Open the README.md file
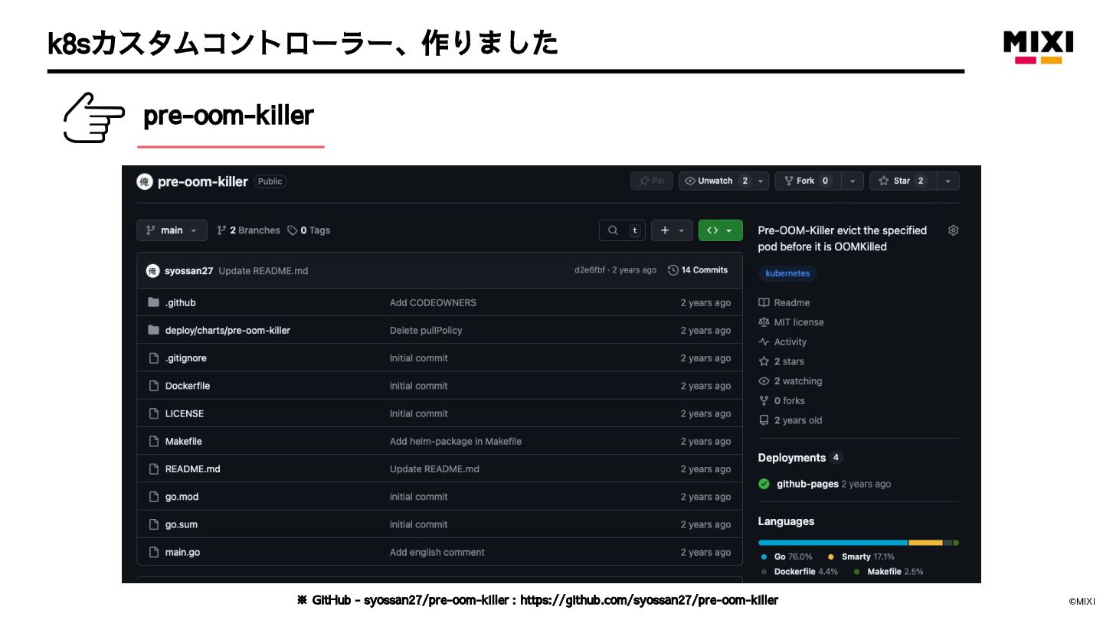This screenshot has height=620, width=1103. tap(192, 468)
